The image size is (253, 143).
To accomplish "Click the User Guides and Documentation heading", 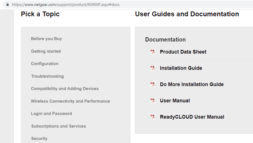I will (187, 14).
